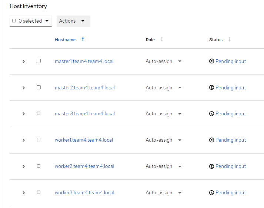The height and width of the screenshot is (208, 264).
Task: View Pending input status for master1 host
Action: click(231, 61)
